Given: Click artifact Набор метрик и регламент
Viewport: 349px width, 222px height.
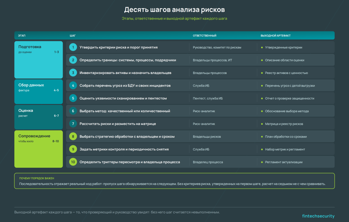Looking at the screenshot, I should coord(285,149).
